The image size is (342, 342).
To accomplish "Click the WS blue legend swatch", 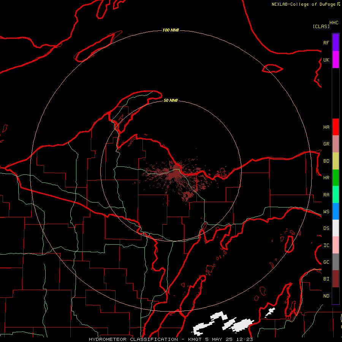I will coord(336,211).
